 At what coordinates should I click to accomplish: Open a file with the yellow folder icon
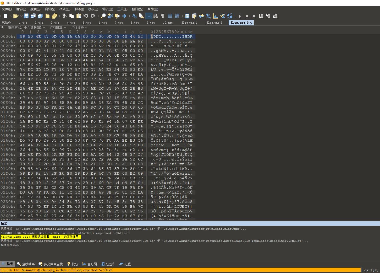[x=15, y=16]
